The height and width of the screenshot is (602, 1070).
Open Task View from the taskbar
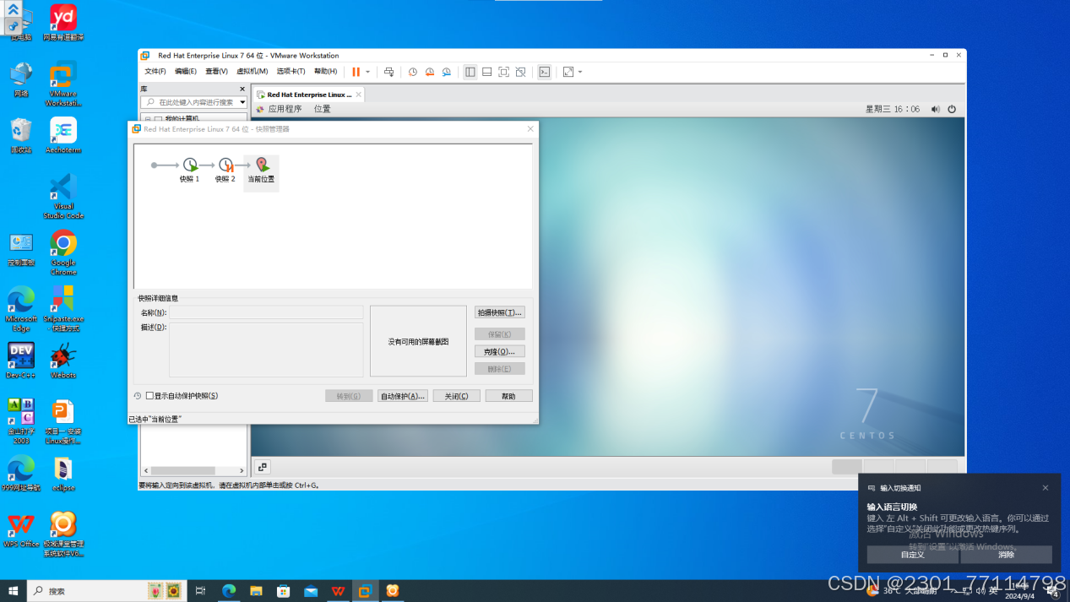click(x=200, y=591)
